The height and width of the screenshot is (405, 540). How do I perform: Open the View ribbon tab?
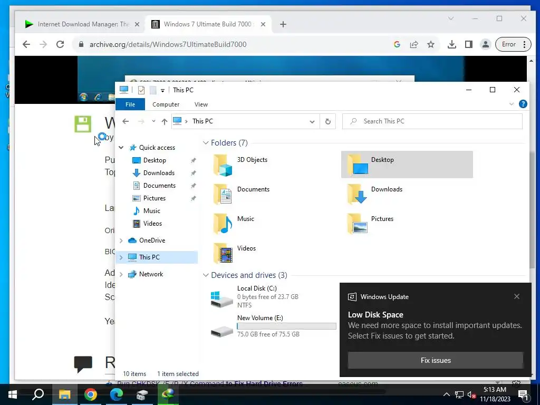[x=201, y=104]
